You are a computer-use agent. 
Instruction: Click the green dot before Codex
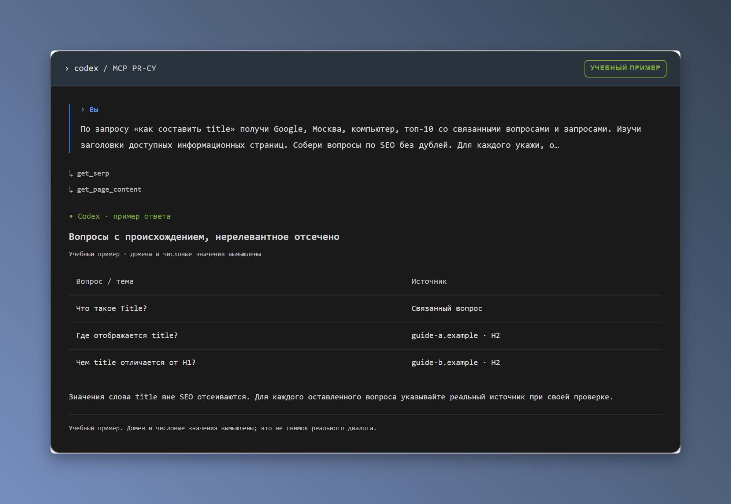[71, 217]
